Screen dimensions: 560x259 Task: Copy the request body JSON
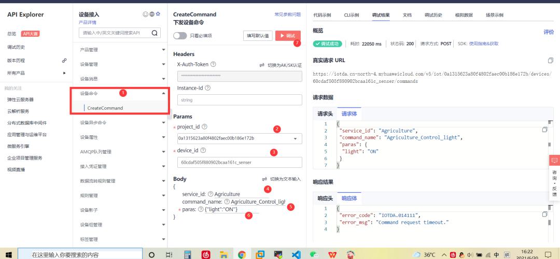544,129
